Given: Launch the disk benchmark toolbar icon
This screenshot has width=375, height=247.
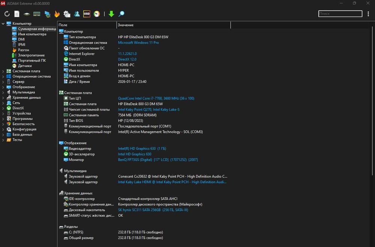Looking at the screenshot, I should (x=27, y=14).
